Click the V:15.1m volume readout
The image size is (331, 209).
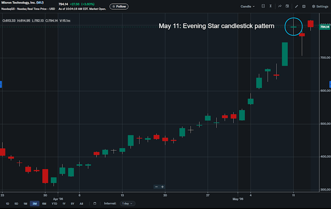click(65, 21)
